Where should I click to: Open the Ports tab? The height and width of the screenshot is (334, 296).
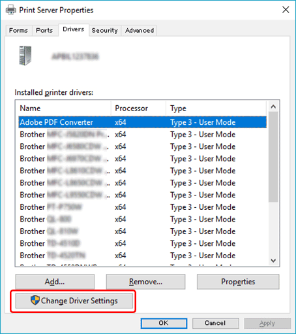pyautogui.click(x=44, y=31)
